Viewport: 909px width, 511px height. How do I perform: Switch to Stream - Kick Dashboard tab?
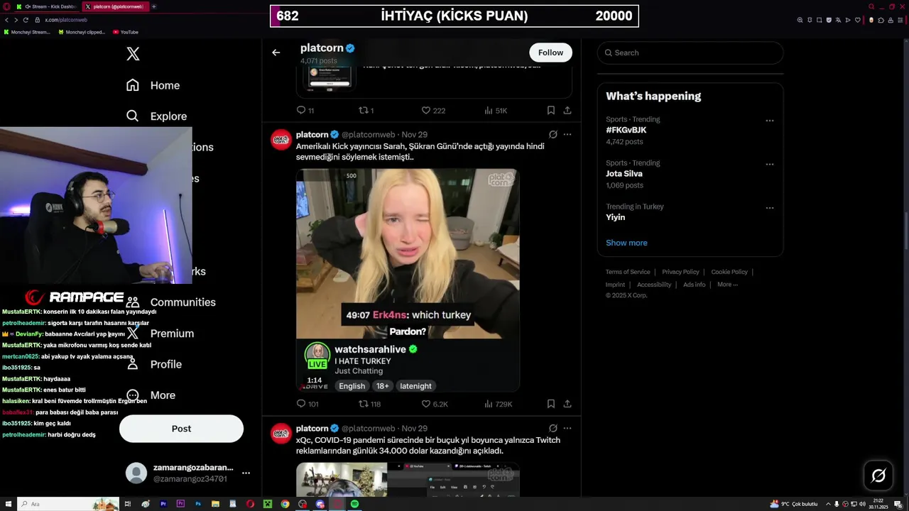coord(47,6)
